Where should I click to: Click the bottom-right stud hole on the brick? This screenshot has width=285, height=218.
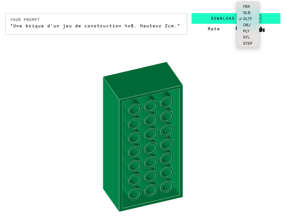point(167,186)
